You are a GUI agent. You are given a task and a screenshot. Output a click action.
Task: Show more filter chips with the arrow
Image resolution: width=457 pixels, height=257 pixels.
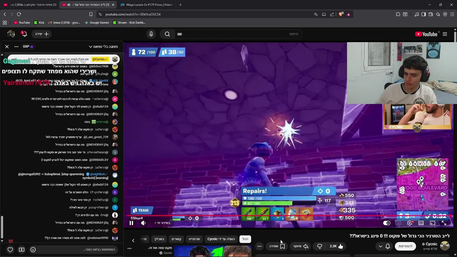tap(133, 240)
